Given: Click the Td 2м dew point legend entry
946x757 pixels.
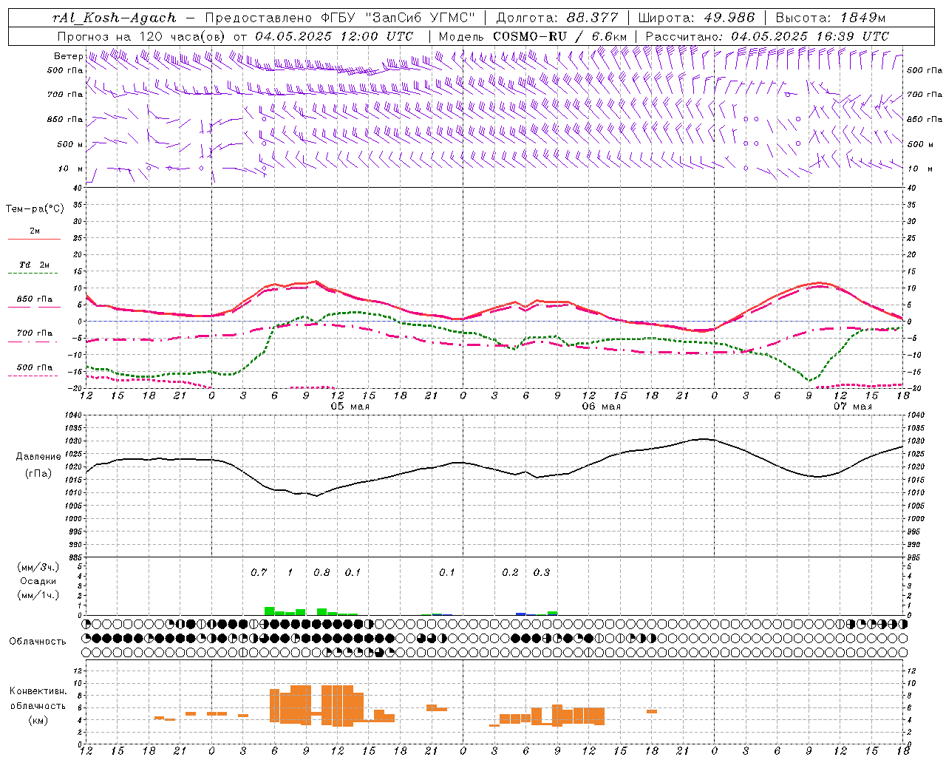Looking at the screenshot, I should (x=35, y=265).
